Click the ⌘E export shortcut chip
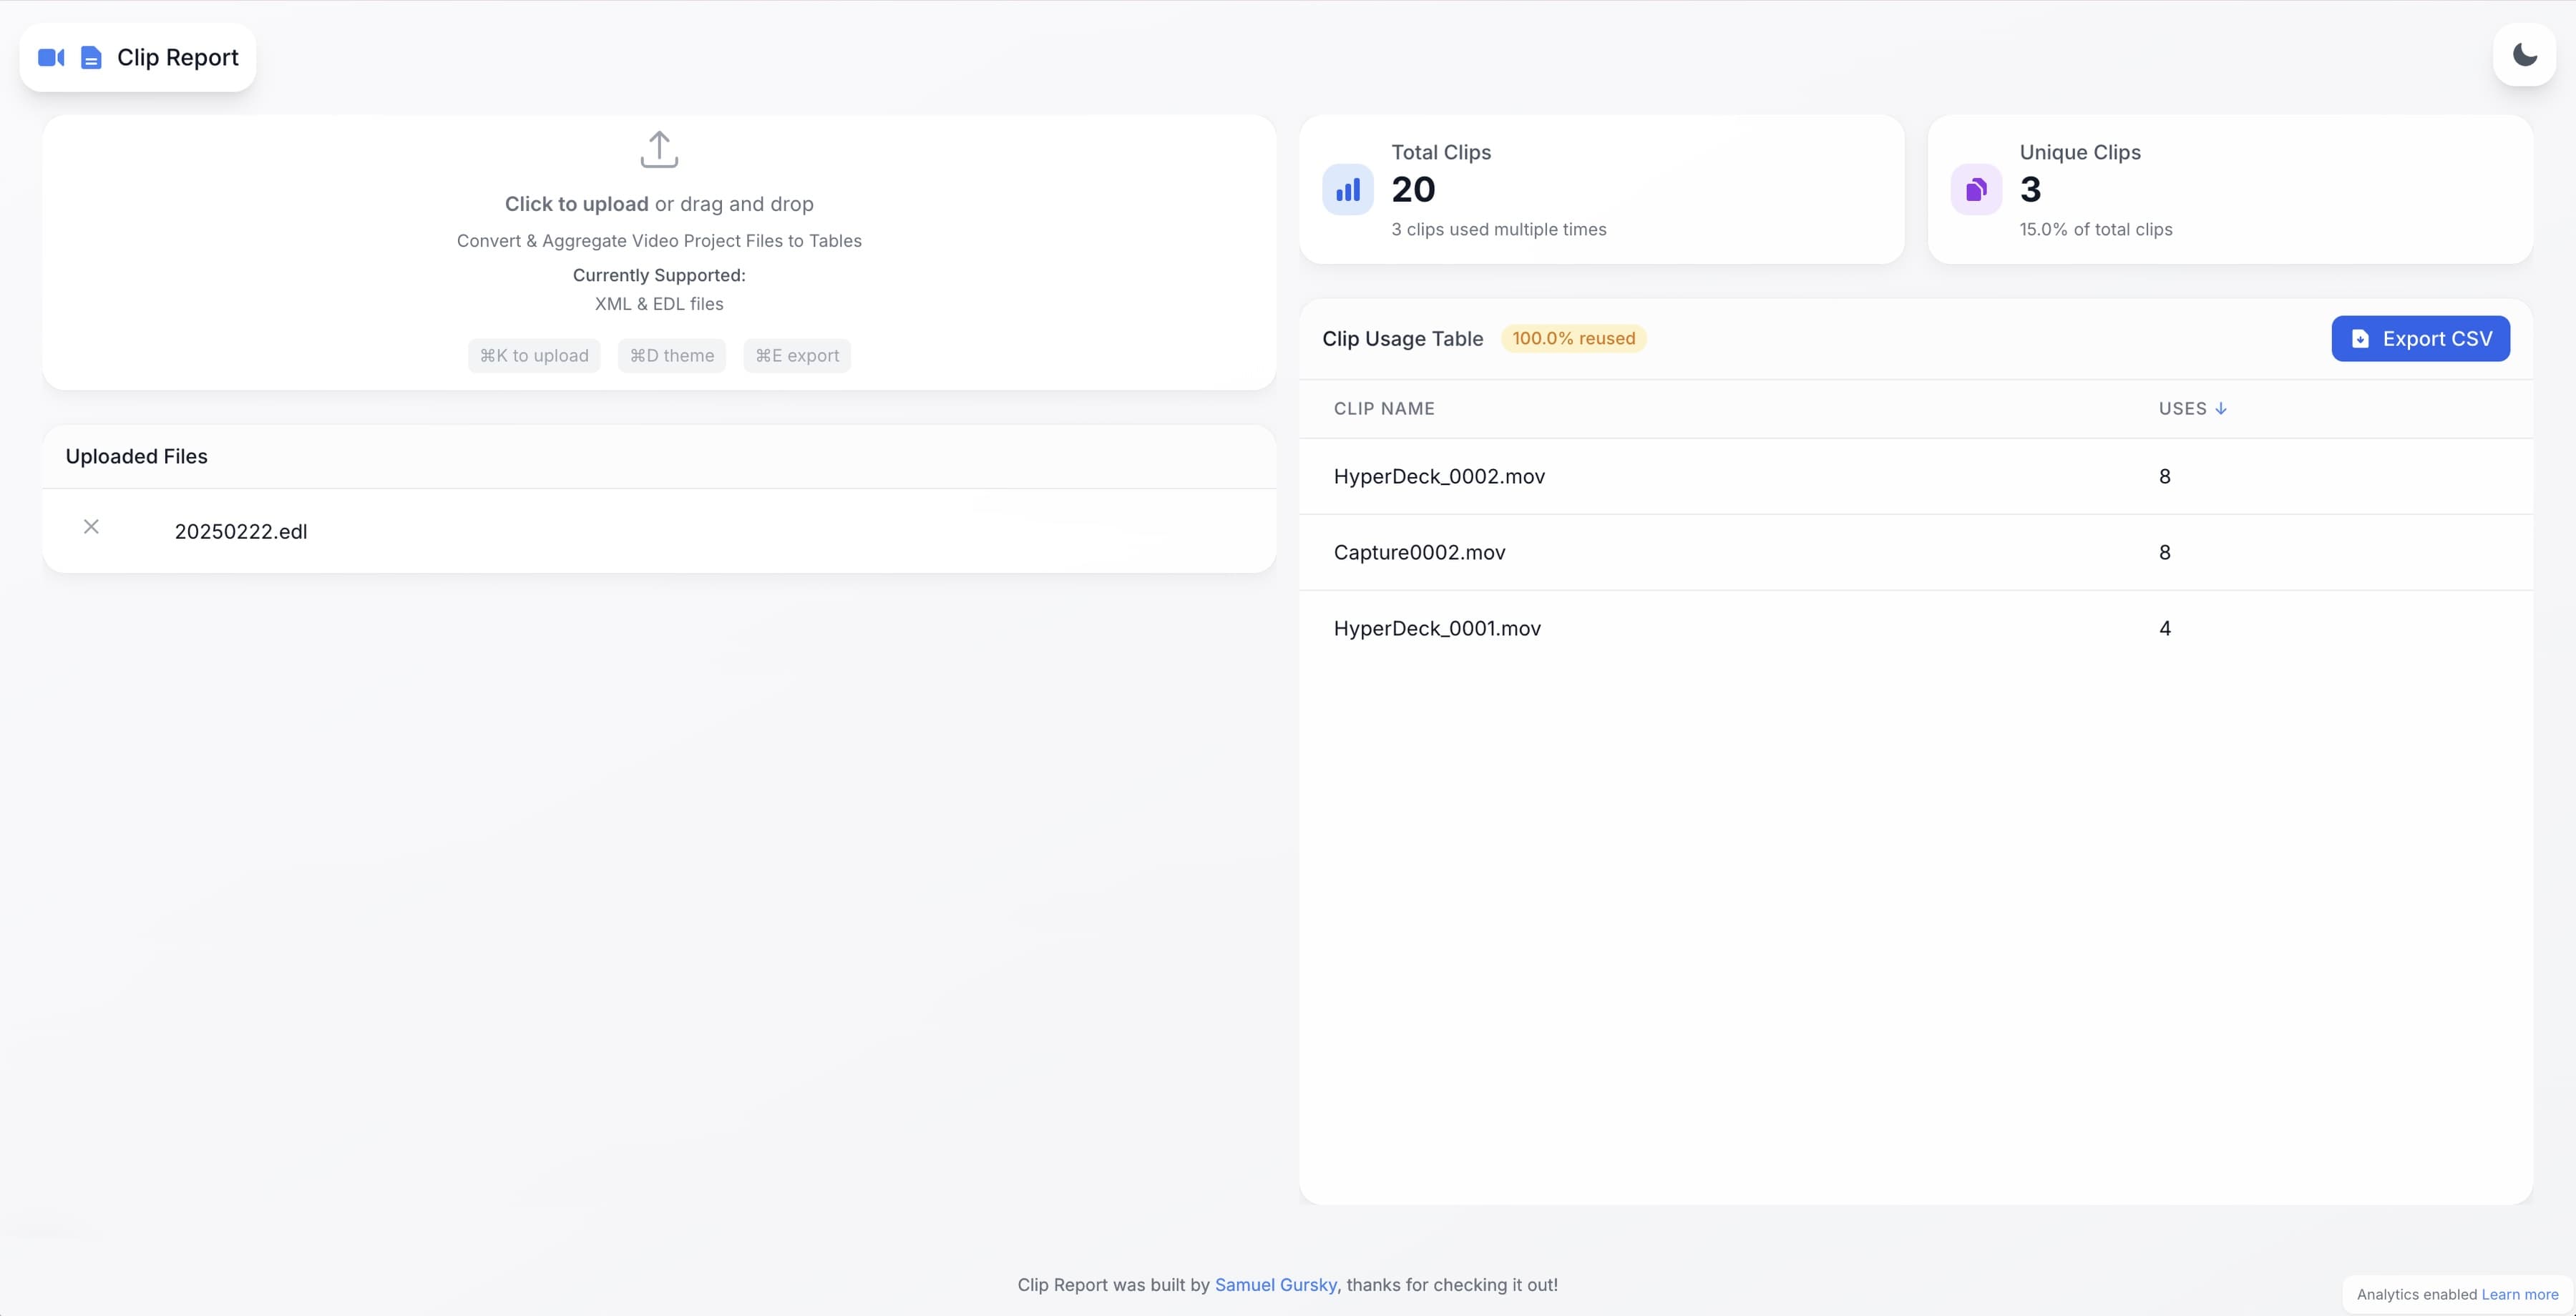Viewport: 2576px width, 1316px height. point(797,355)
